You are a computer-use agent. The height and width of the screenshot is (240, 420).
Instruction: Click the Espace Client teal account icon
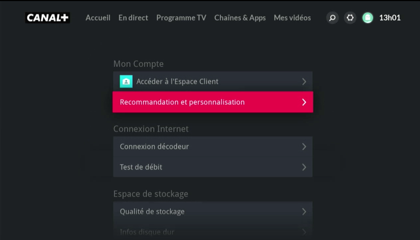(x=126, y=81)
